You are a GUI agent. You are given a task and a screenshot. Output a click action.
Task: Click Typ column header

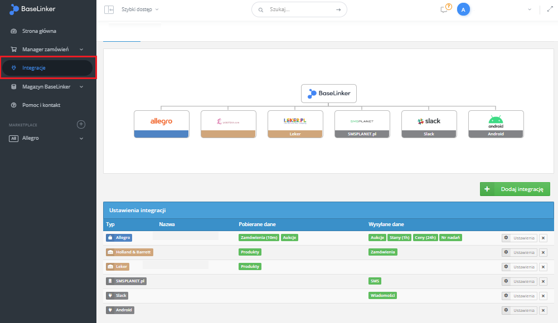point(110,224)
